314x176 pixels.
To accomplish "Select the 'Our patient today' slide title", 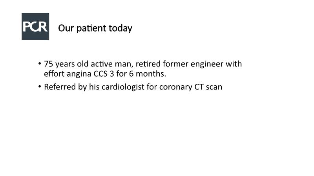I will pyautogui.click(x=95, y=29).
